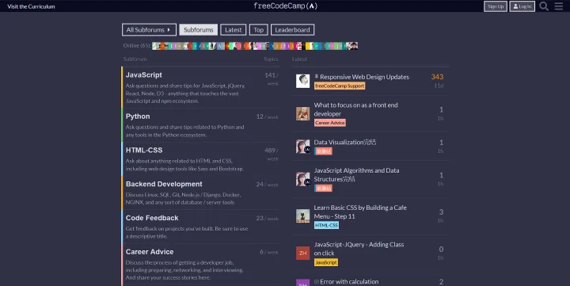Open the Data Visualization topic

[x=345, y=142]
